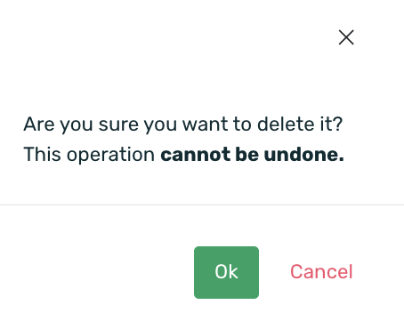Tap the close cross above the message
Viewport: 404px width, 329px height.
coord(346,37)
